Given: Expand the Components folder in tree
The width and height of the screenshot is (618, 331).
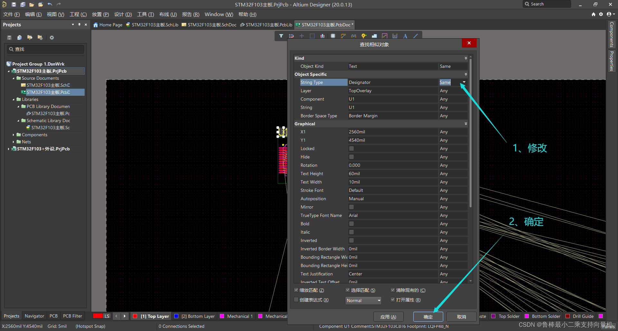Looking at the screenshot, I should point(13,135).
